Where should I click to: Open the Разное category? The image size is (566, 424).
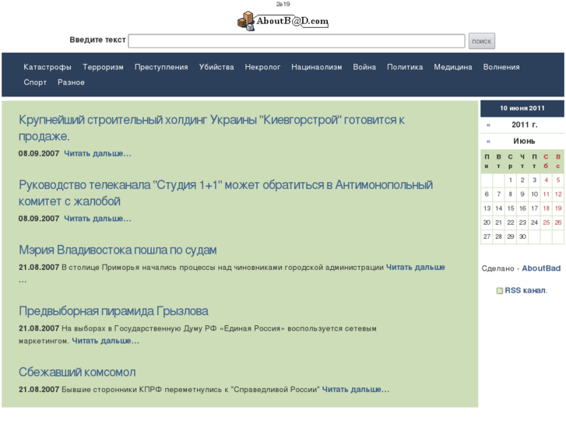point(71,82)
